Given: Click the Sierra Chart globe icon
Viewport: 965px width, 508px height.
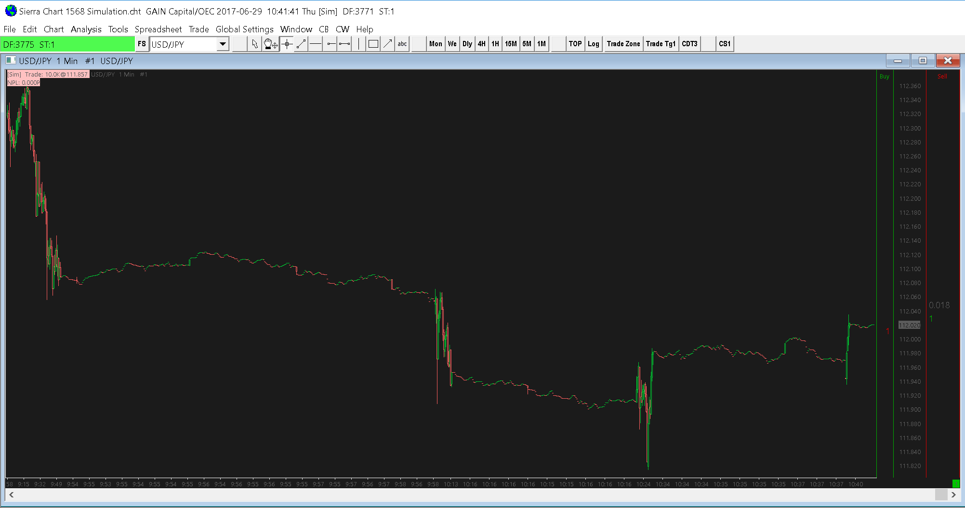Looking at the screenshot, I should tap(11, 11).
